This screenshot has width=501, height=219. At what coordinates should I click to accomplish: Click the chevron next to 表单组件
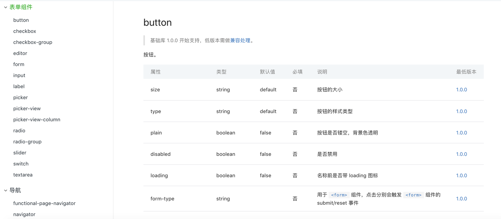[x=6, y=7]
